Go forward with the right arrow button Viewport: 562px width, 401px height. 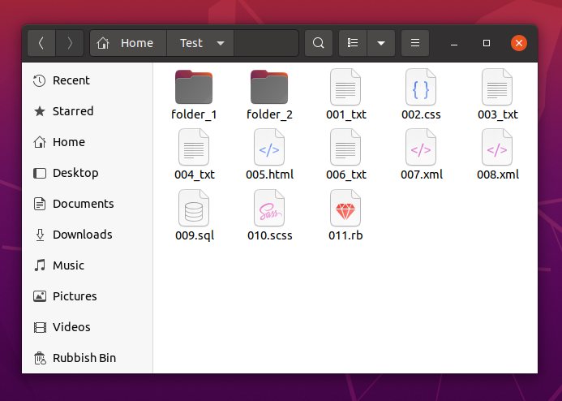pos(70,43)
